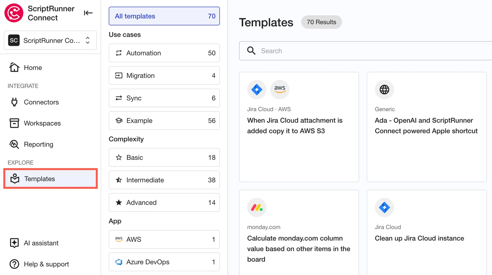Open Help & support
Screen dimensions: 492x275
click(46, 264)
